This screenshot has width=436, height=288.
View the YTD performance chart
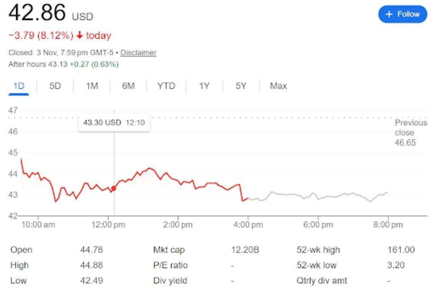(x=166, y=86)
